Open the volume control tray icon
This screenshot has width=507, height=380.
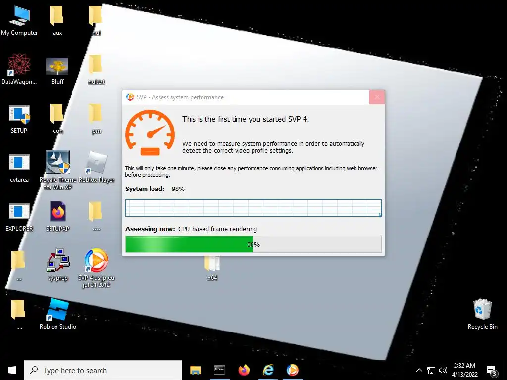click(x=443, y=370)
